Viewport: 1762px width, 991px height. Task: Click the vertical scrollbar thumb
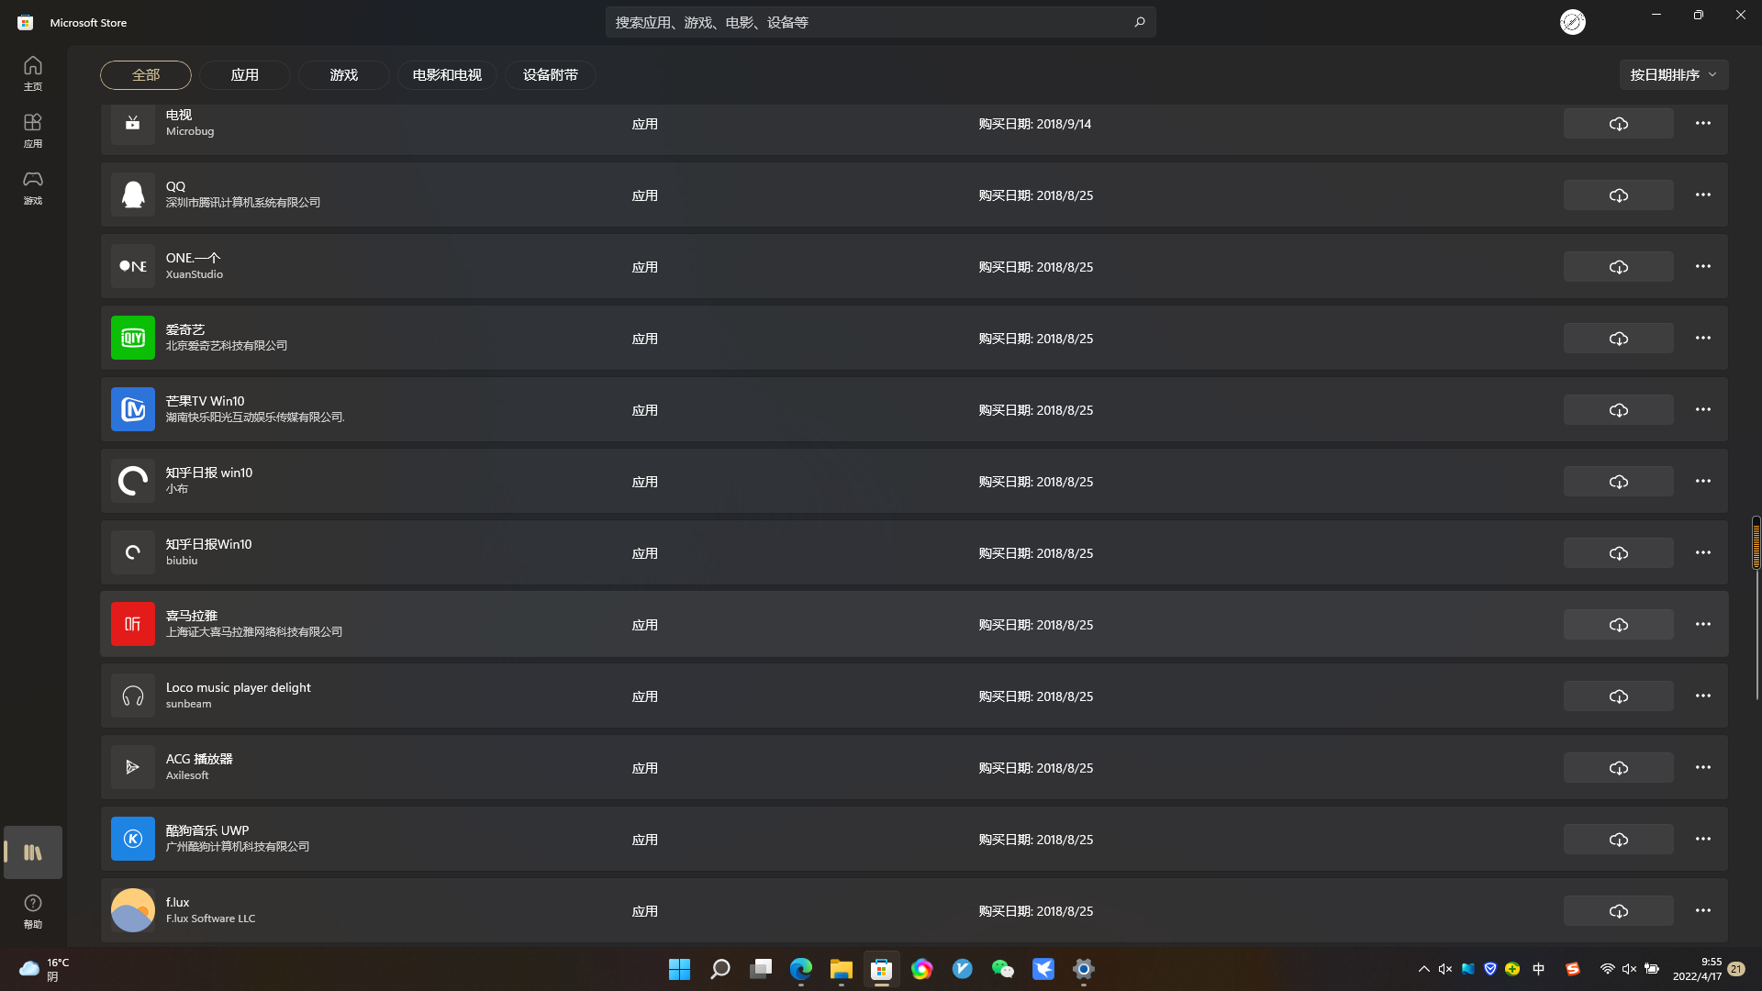(x=1756, y=542)
